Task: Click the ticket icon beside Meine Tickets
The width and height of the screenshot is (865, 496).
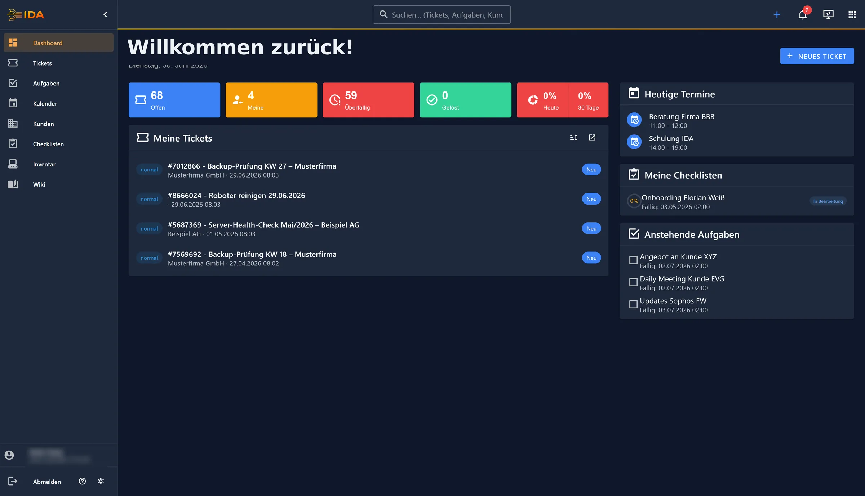Action: click(x=143, y=138)
